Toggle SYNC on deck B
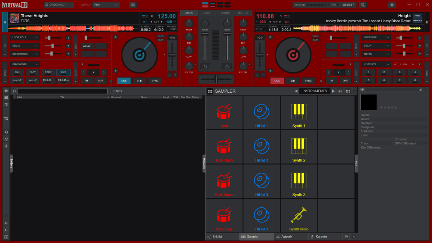 [308, 81]
